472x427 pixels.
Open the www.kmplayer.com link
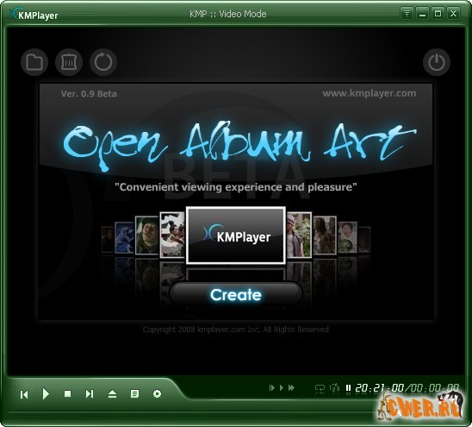[370, 93]
